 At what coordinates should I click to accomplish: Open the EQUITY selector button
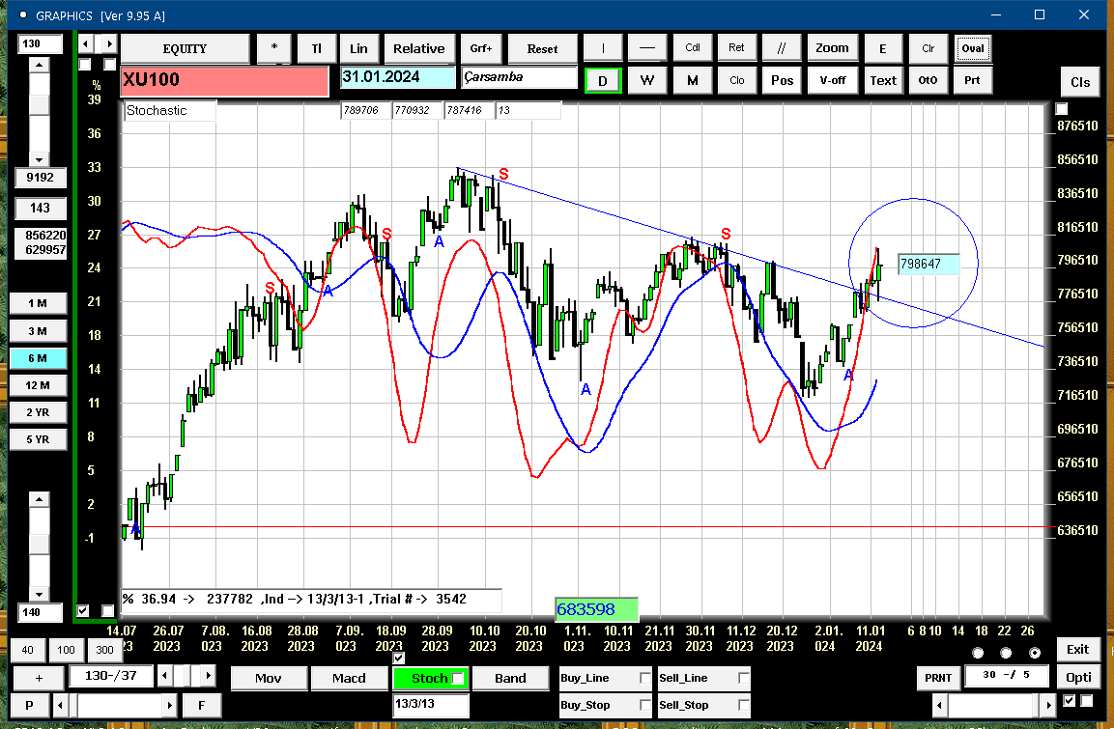pos(185,49)
